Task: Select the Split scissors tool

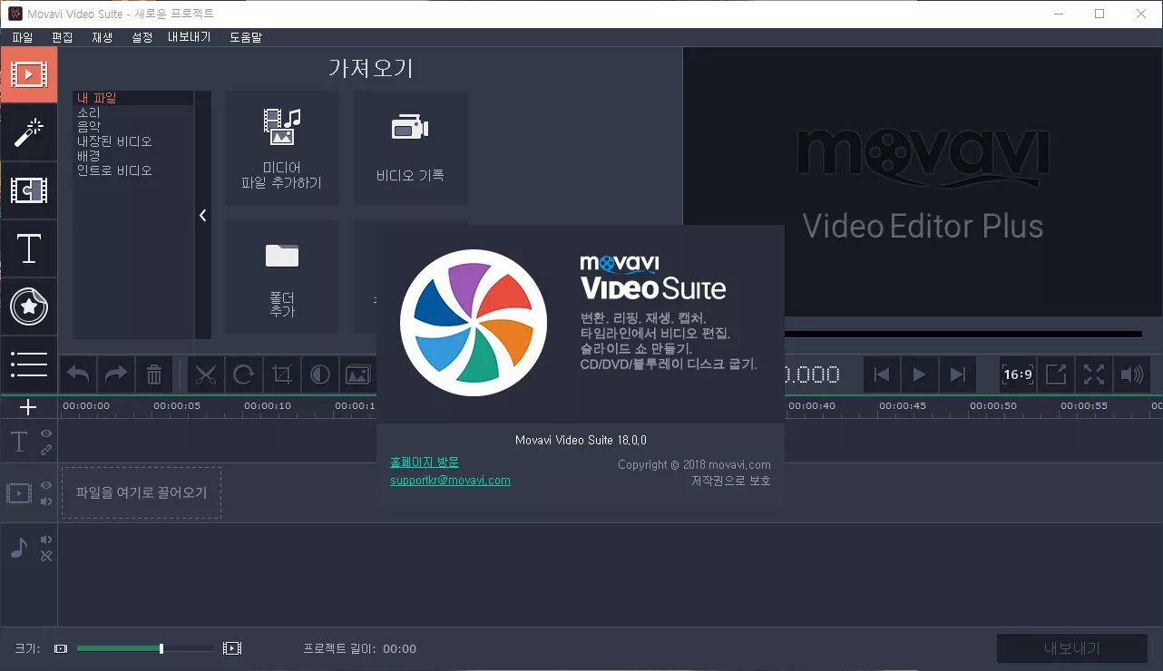Action: pyautogui.click(x=206, y=374)
